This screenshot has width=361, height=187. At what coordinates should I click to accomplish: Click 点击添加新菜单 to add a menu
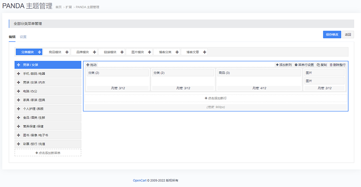click(x=48, y=153)
